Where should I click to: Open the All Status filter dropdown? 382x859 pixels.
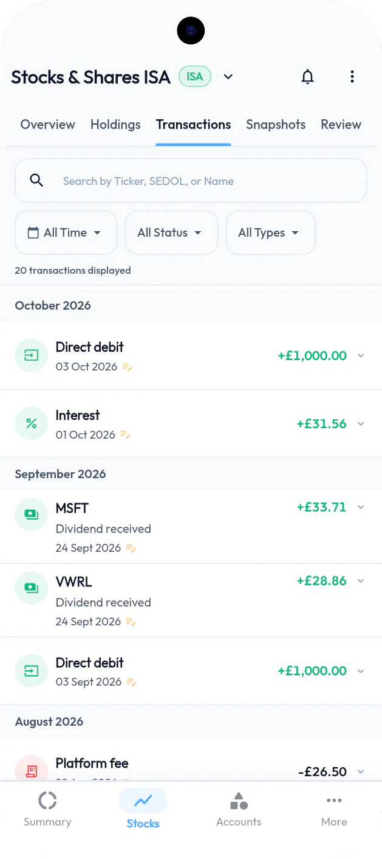[x=171, y=232]
